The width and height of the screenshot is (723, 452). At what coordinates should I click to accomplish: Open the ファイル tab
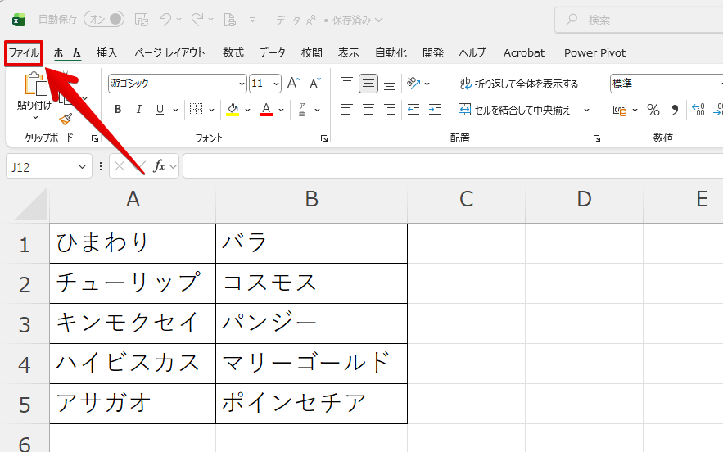point(24,53)
